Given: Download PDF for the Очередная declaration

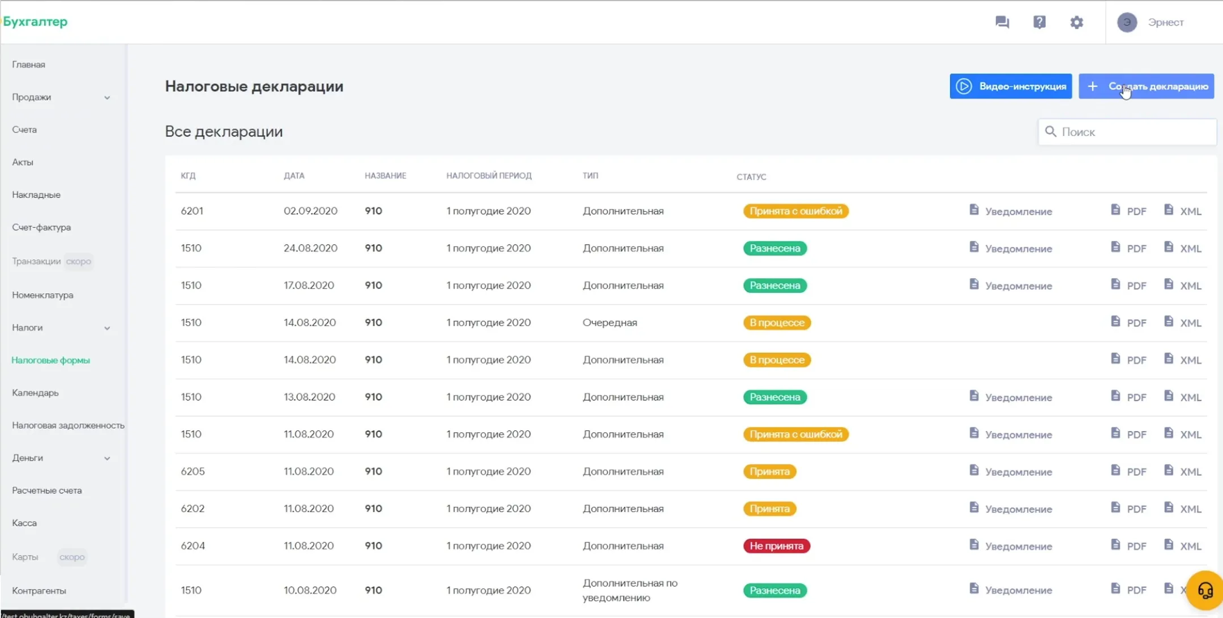Looking at the screenshot, I should pos(1128,322).
